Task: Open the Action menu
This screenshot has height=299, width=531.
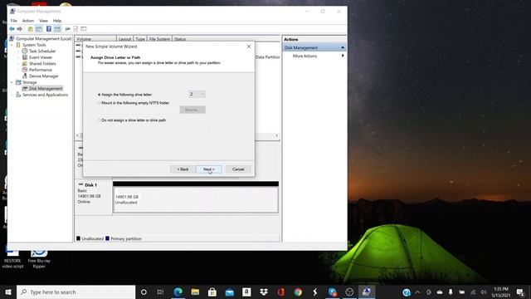Action: click(x=28, y=21)
